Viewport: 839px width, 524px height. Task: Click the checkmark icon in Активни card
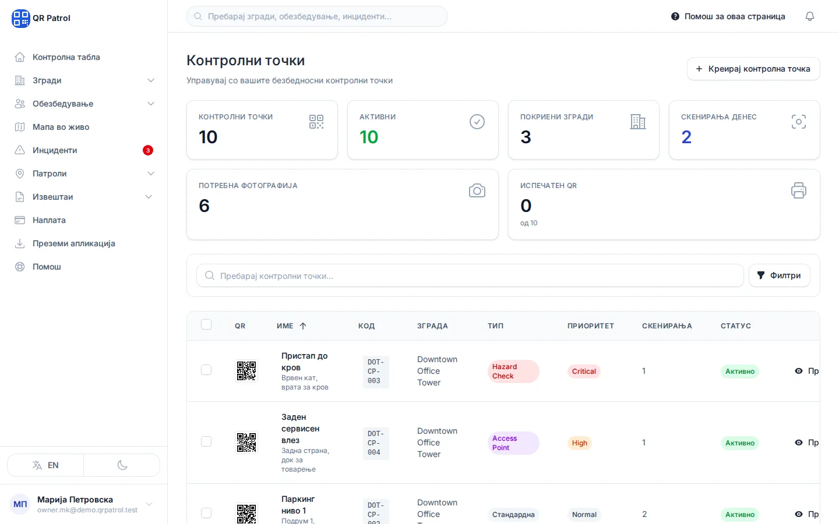(477, 122)
